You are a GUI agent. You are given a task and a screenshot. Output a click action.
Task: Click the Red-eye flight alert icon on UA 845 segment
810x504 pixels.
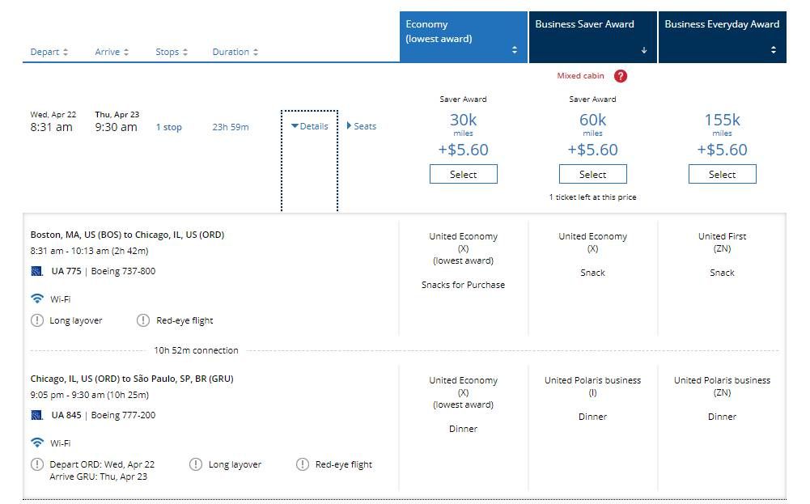click(303, 464)
